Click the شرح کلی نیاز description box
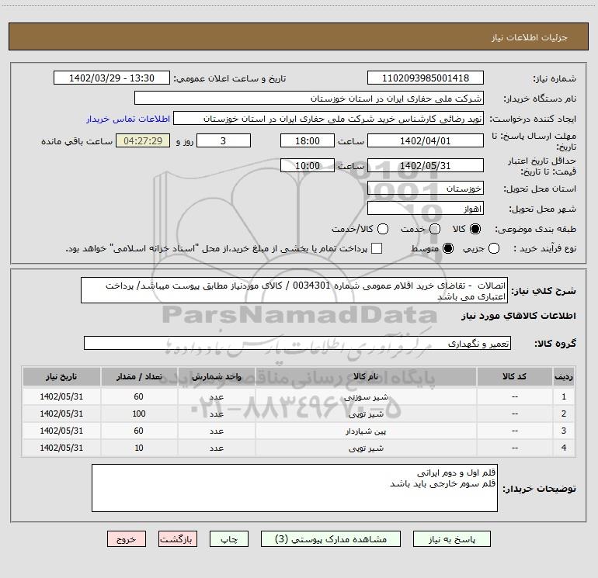598x578 pixels. point(294,290)
